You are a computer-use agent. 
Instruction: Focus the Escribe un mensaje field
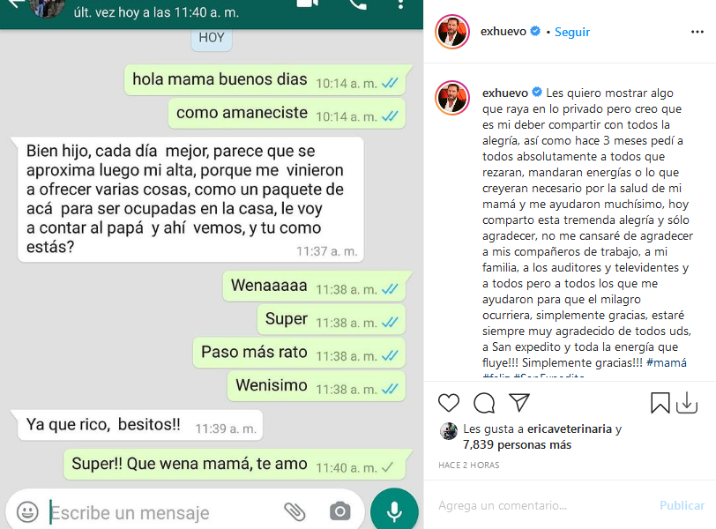click(164, 512)
